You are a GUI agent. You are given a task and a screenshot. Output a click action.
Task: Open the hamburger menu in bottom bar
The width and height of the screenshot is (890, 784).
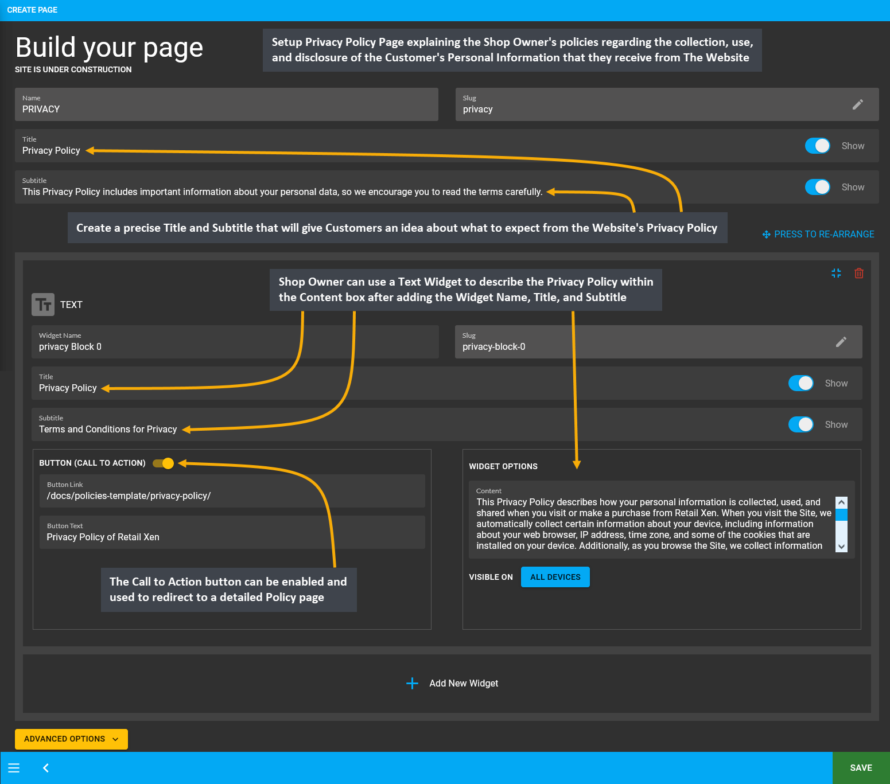pyautogui.click(x=14, y=768)
